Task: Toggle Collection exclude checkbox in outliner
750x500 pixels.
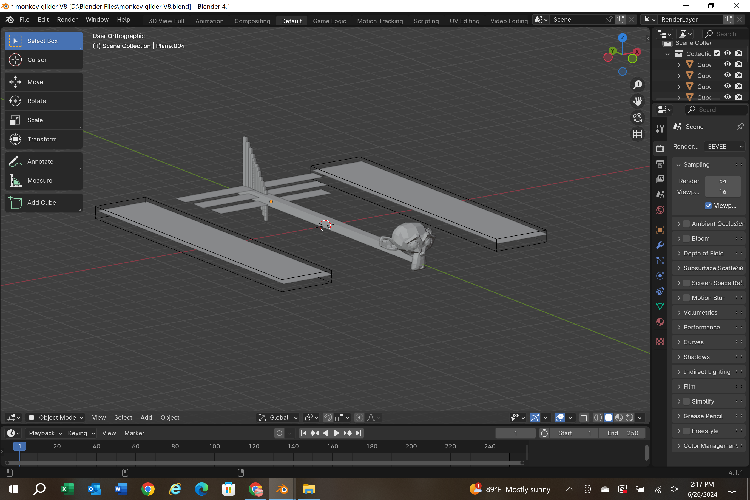Action: (x=717, y=53)
